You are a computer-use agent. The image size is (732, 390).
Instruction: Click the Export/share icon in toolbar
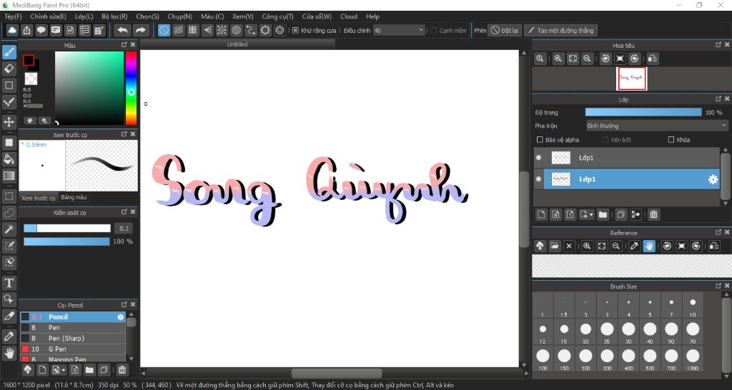click(27, 30)
